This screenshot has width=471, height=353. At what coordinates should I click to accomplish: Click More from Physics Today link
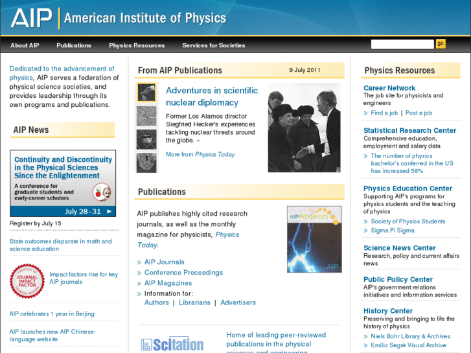tap(200, 154)
